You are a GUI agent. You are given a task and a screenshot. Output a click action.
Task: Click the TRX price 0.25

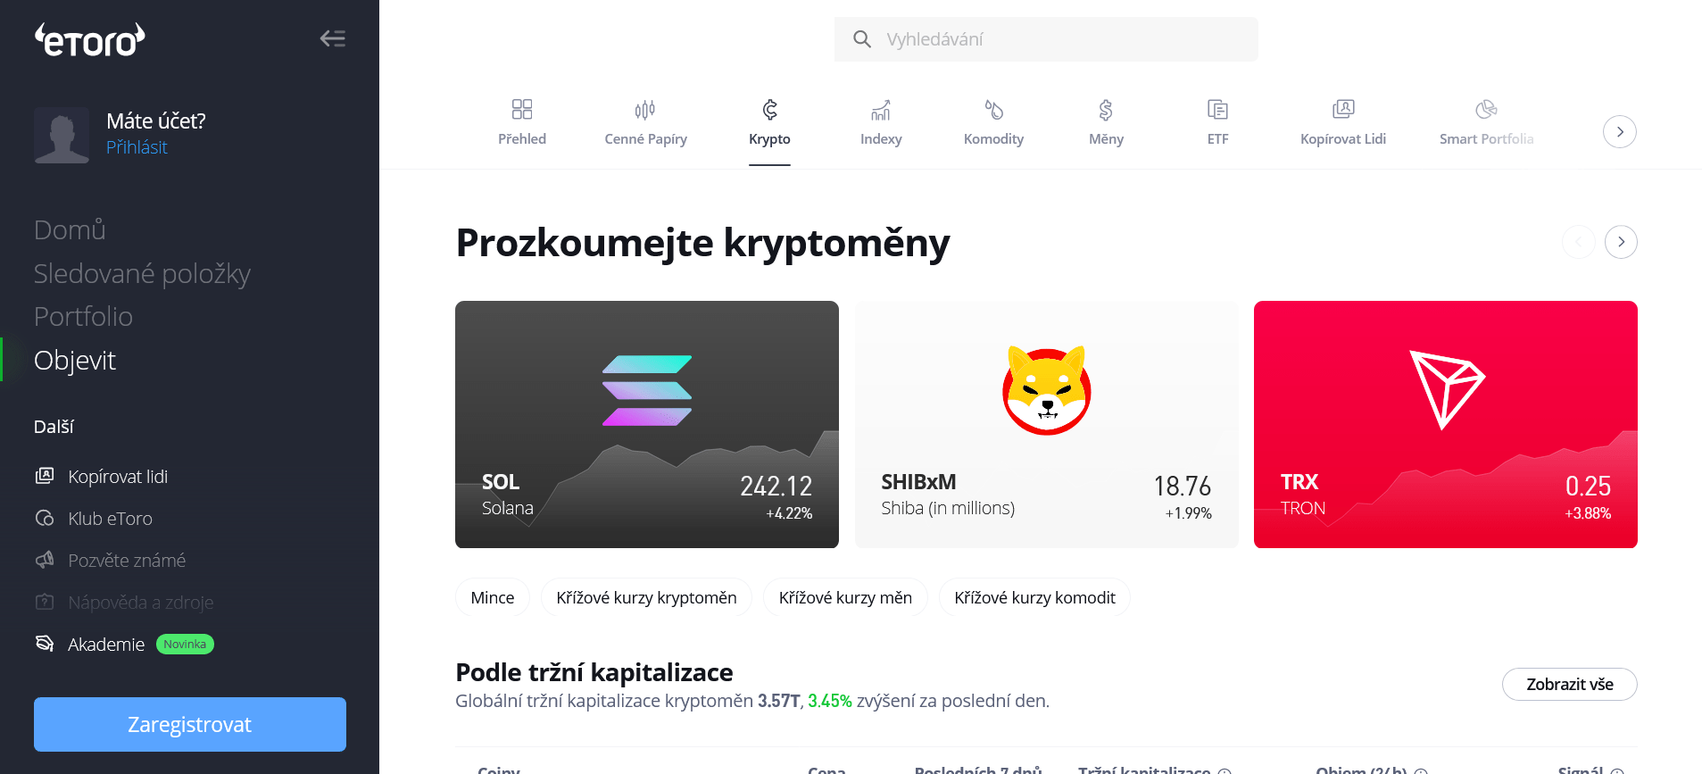coord(1588,487)
